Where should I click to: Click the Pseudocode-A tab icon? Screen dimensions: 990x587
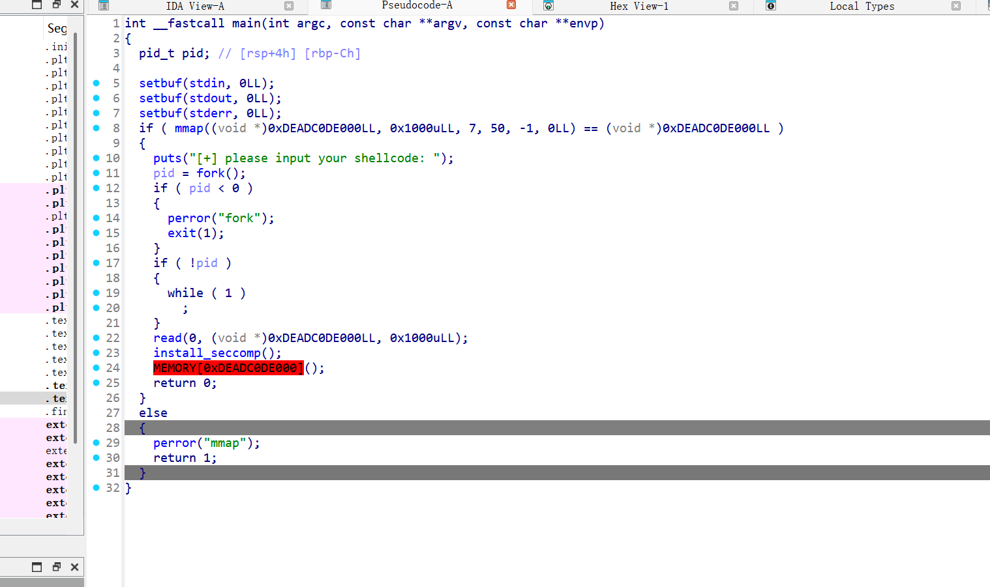click(x=326, y=5)
